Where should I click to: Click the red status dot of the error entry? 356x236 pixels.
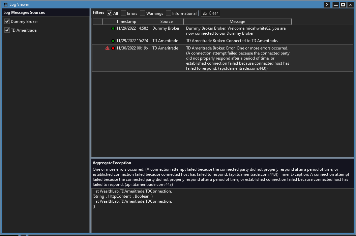113,48
